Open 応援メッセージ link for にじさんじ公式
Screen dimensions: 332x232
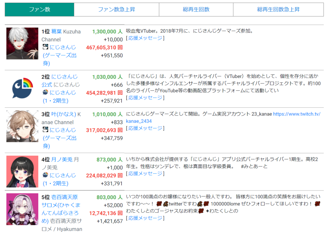(145, 98)
